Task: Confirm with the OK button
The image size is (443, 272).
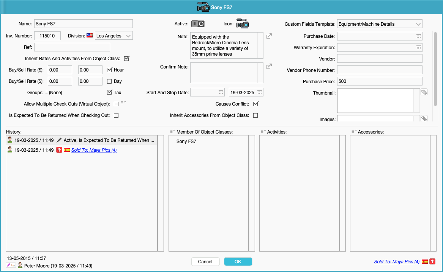Action: 238,261
